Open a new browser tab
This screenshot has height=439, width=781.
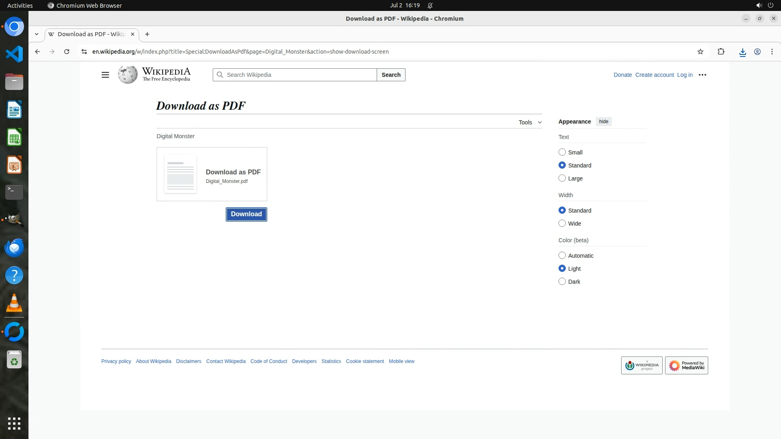click(147, 34)
